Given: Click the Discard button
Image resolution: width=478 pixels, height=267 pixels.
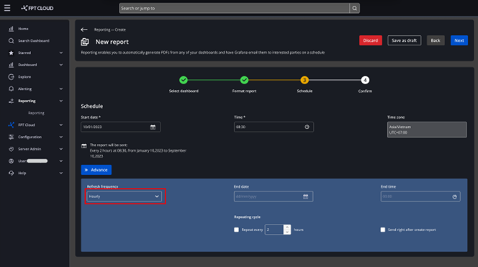Looking at the screenshot, I should pyautogui.click(x=371, y=40).
